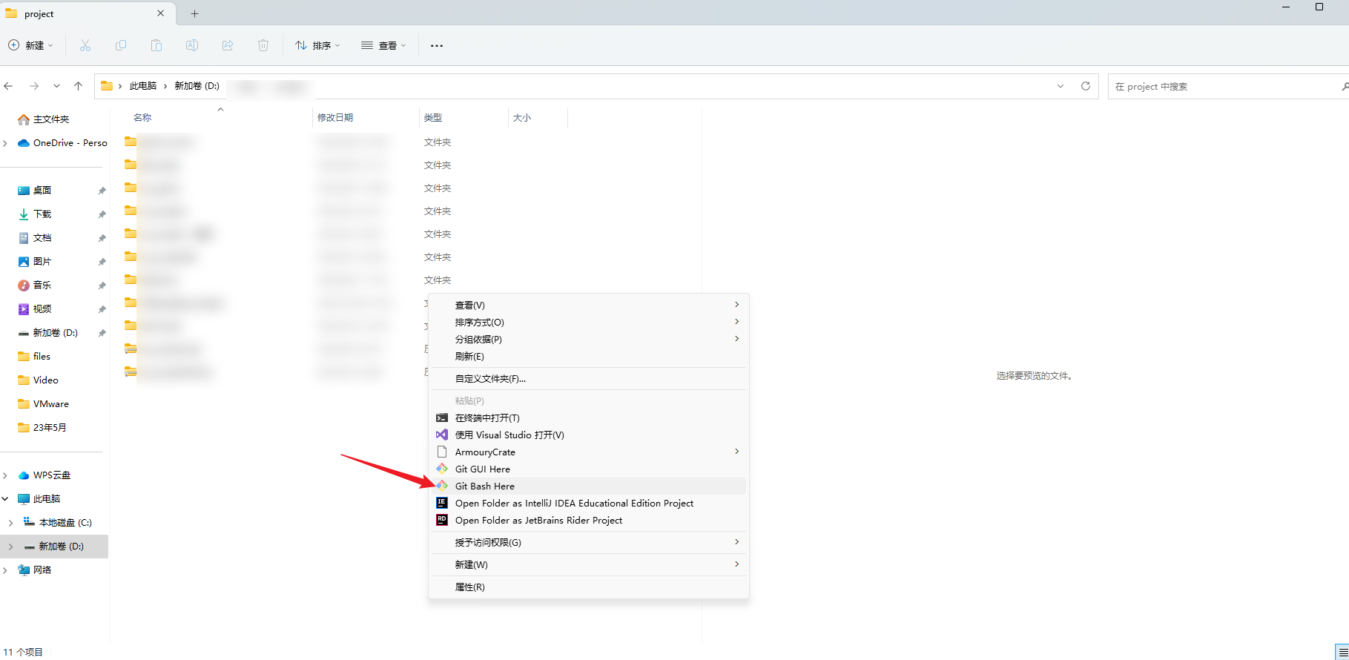Expand the OneDrive - Perso tree node

(6, 143)
